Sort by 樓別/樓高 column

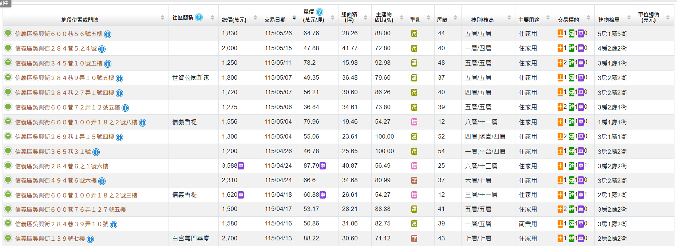(x=509, y=17)
